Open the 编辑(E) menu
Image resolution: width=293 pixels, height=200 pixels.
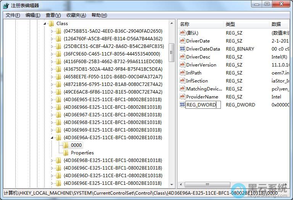point(33,15)
